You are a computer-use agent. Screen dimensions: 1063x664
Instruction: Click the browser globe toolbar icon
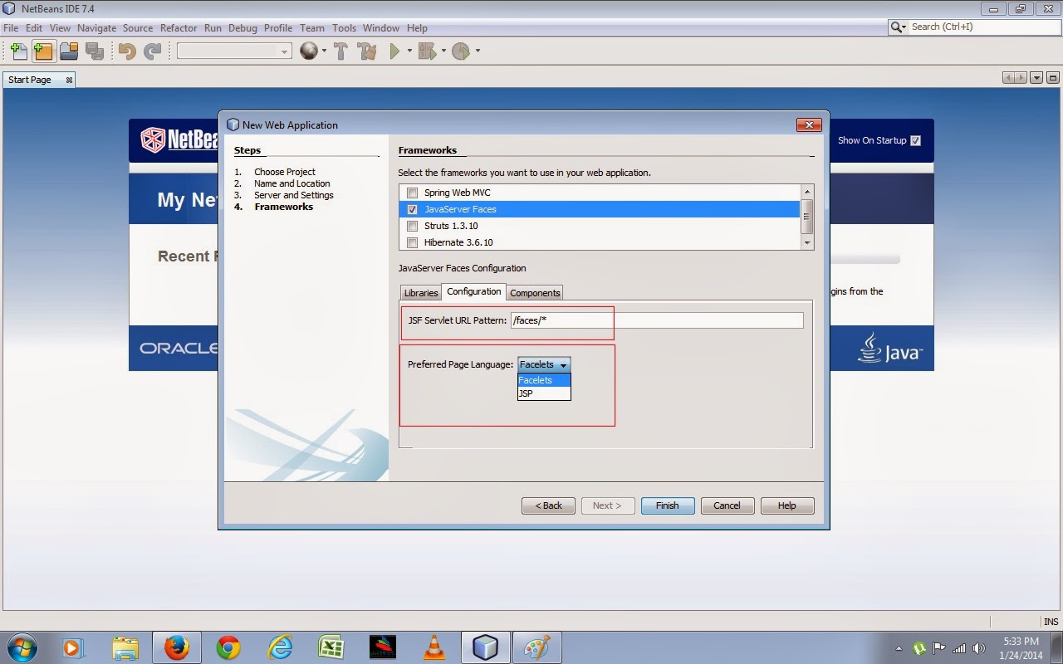(309, 51)
